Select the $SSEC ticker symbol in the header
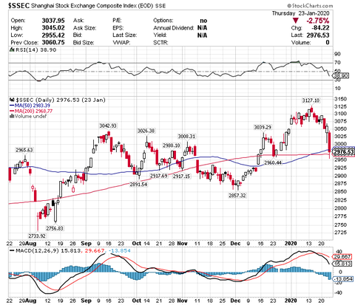 [x=19, y=6]
